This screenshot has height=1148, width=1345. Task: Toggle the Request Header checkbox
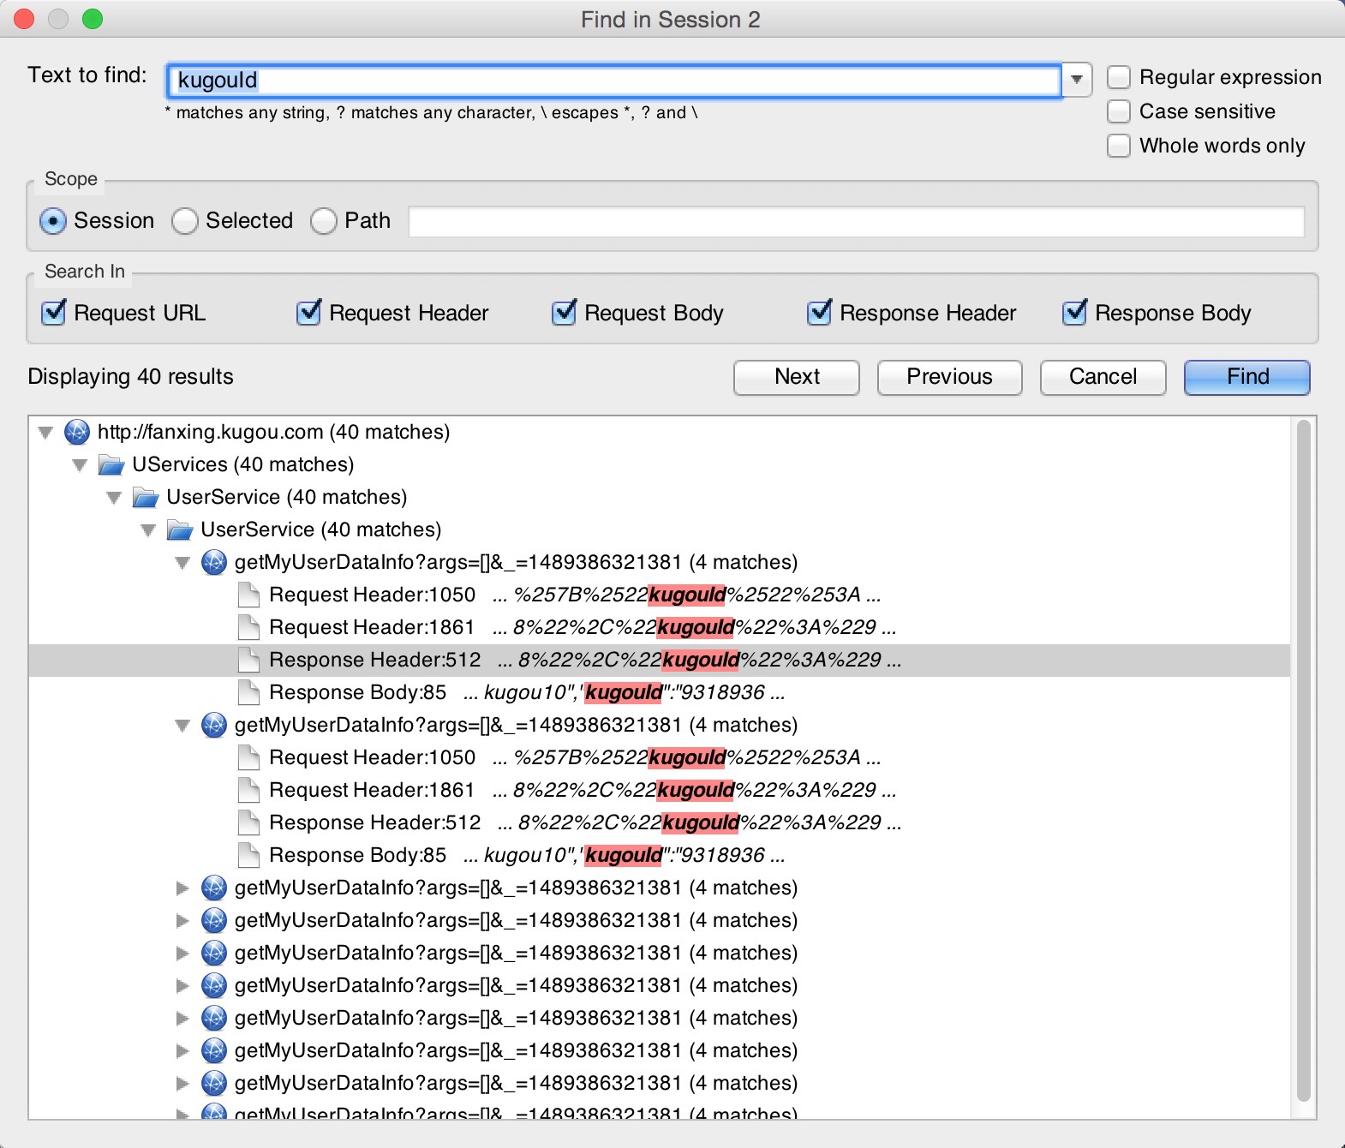309,313
